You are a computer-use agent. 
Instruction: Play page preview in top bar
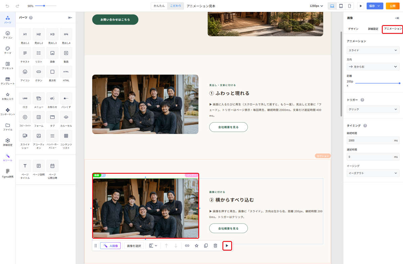pyautogui.click(x=361, y=6)
